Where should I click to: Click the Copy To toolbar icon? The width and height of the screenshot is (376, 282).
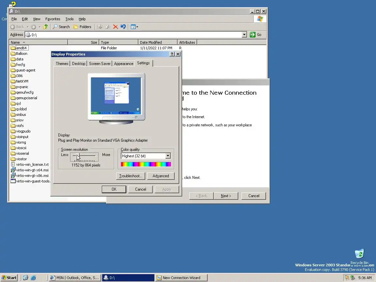108,27
